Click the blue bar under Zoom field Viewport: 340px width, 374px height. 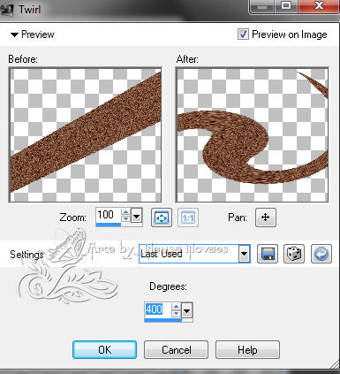pos(109,225)
